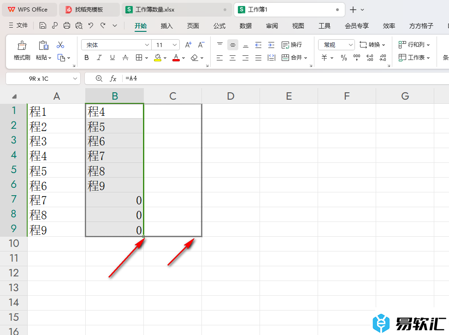The image size is (449, 335).
Task: Switch to 插入 ribbon tab
Action: 167,26
